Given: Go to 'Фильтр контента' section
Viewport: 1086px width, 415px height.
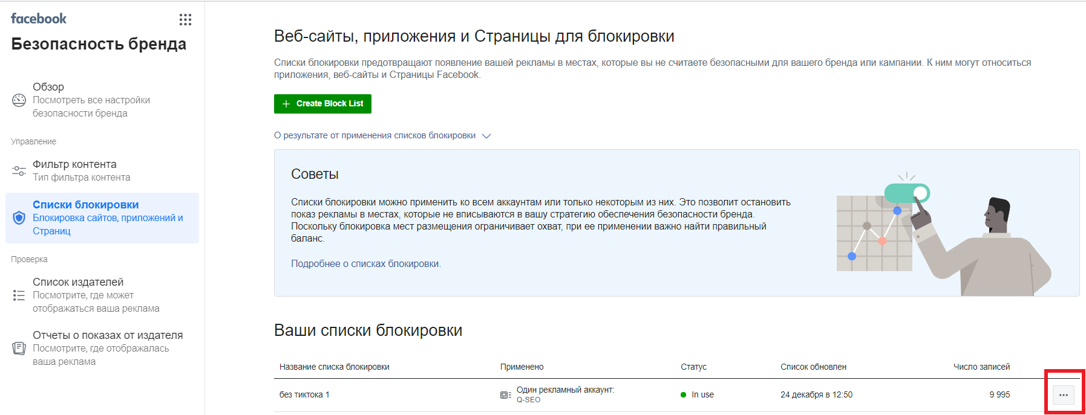Looking at the screenshot, I should click(74, 164).
